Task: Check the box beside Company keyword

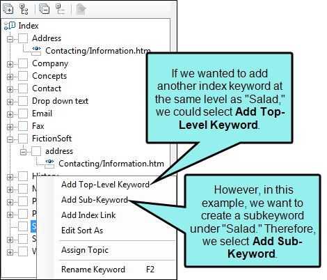Action: point(23,63)
